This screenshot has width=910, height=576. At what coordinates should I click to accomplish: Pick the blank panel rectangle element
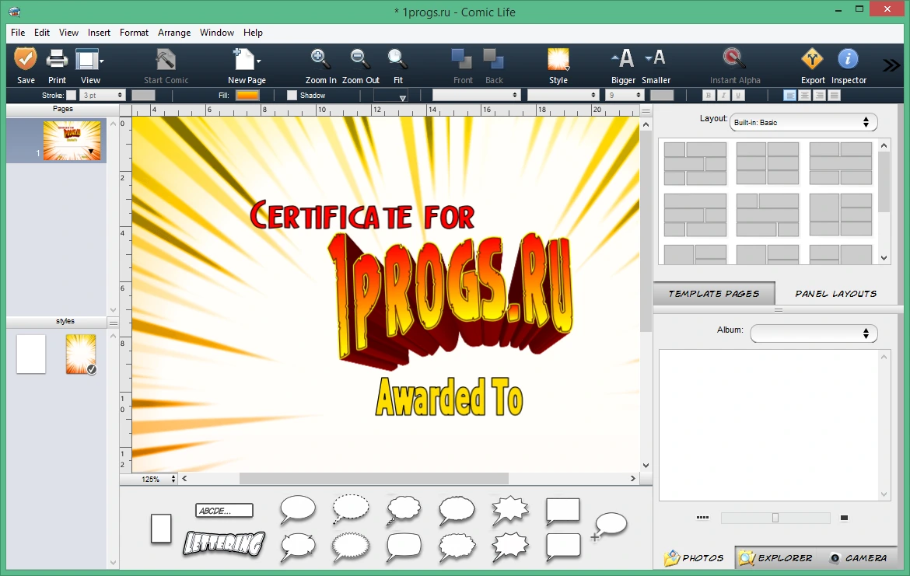tap(161, 529)
